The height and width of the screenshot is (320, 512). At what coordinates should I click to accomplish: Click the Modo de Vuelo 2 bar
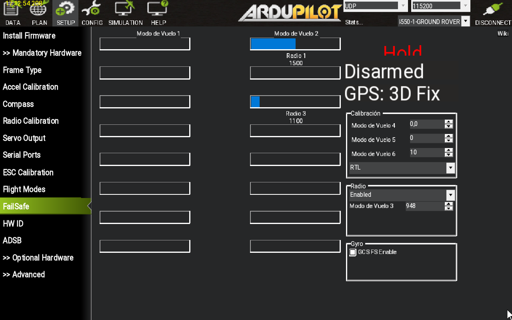295,44
